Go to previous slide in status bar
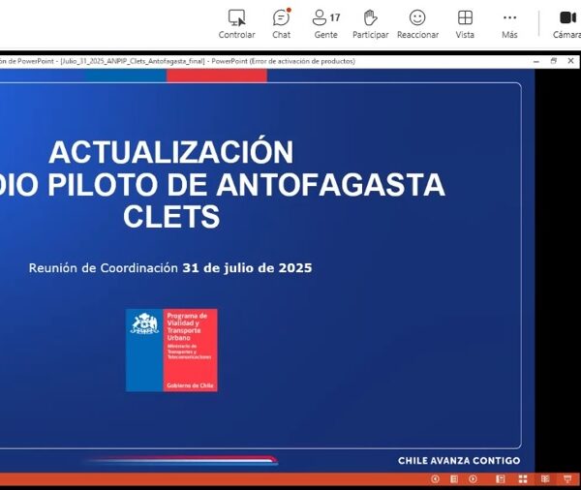This screenshot has width=581, height=490. click(x=435, y=478)
